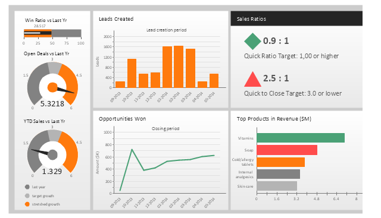Click the Sales Ratios panel header
Viewport: 381px width, 218px height.
coord(296,18)
